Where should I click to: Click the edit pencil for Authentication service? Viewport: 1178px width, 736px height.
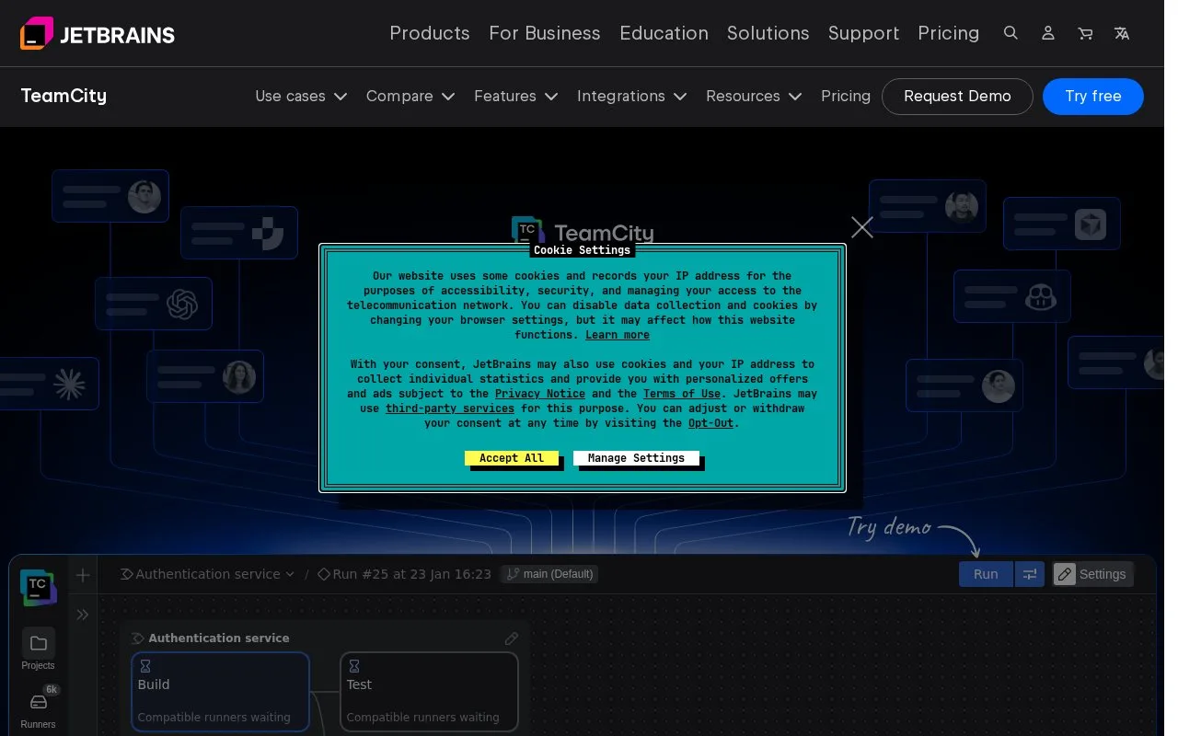pos(512,638)
